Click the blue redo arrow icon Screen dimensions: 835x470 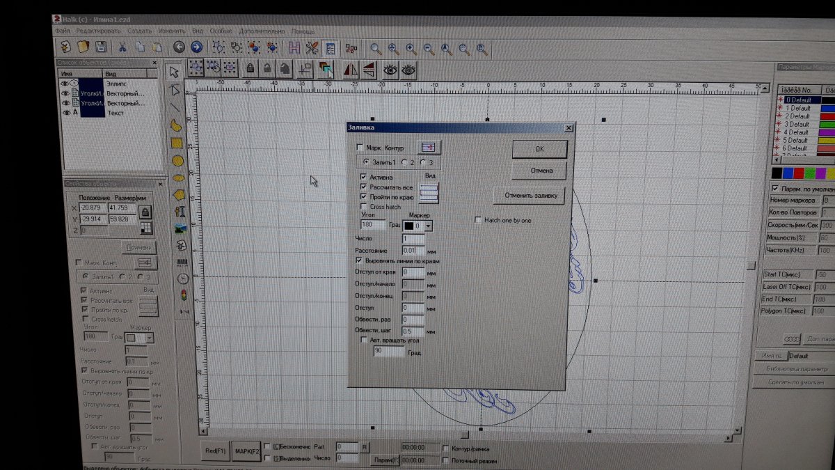pyautogui.click(x=197, y=47)
